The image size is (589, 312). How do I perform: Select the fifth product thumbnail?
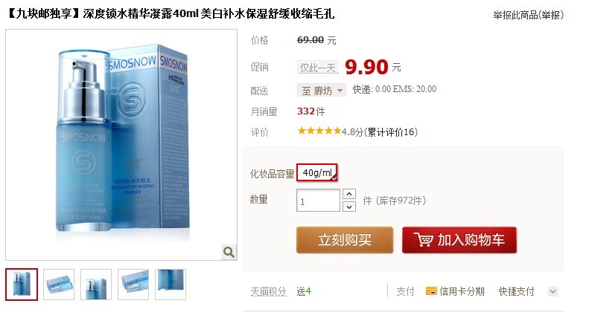click(x=171, y=285)
